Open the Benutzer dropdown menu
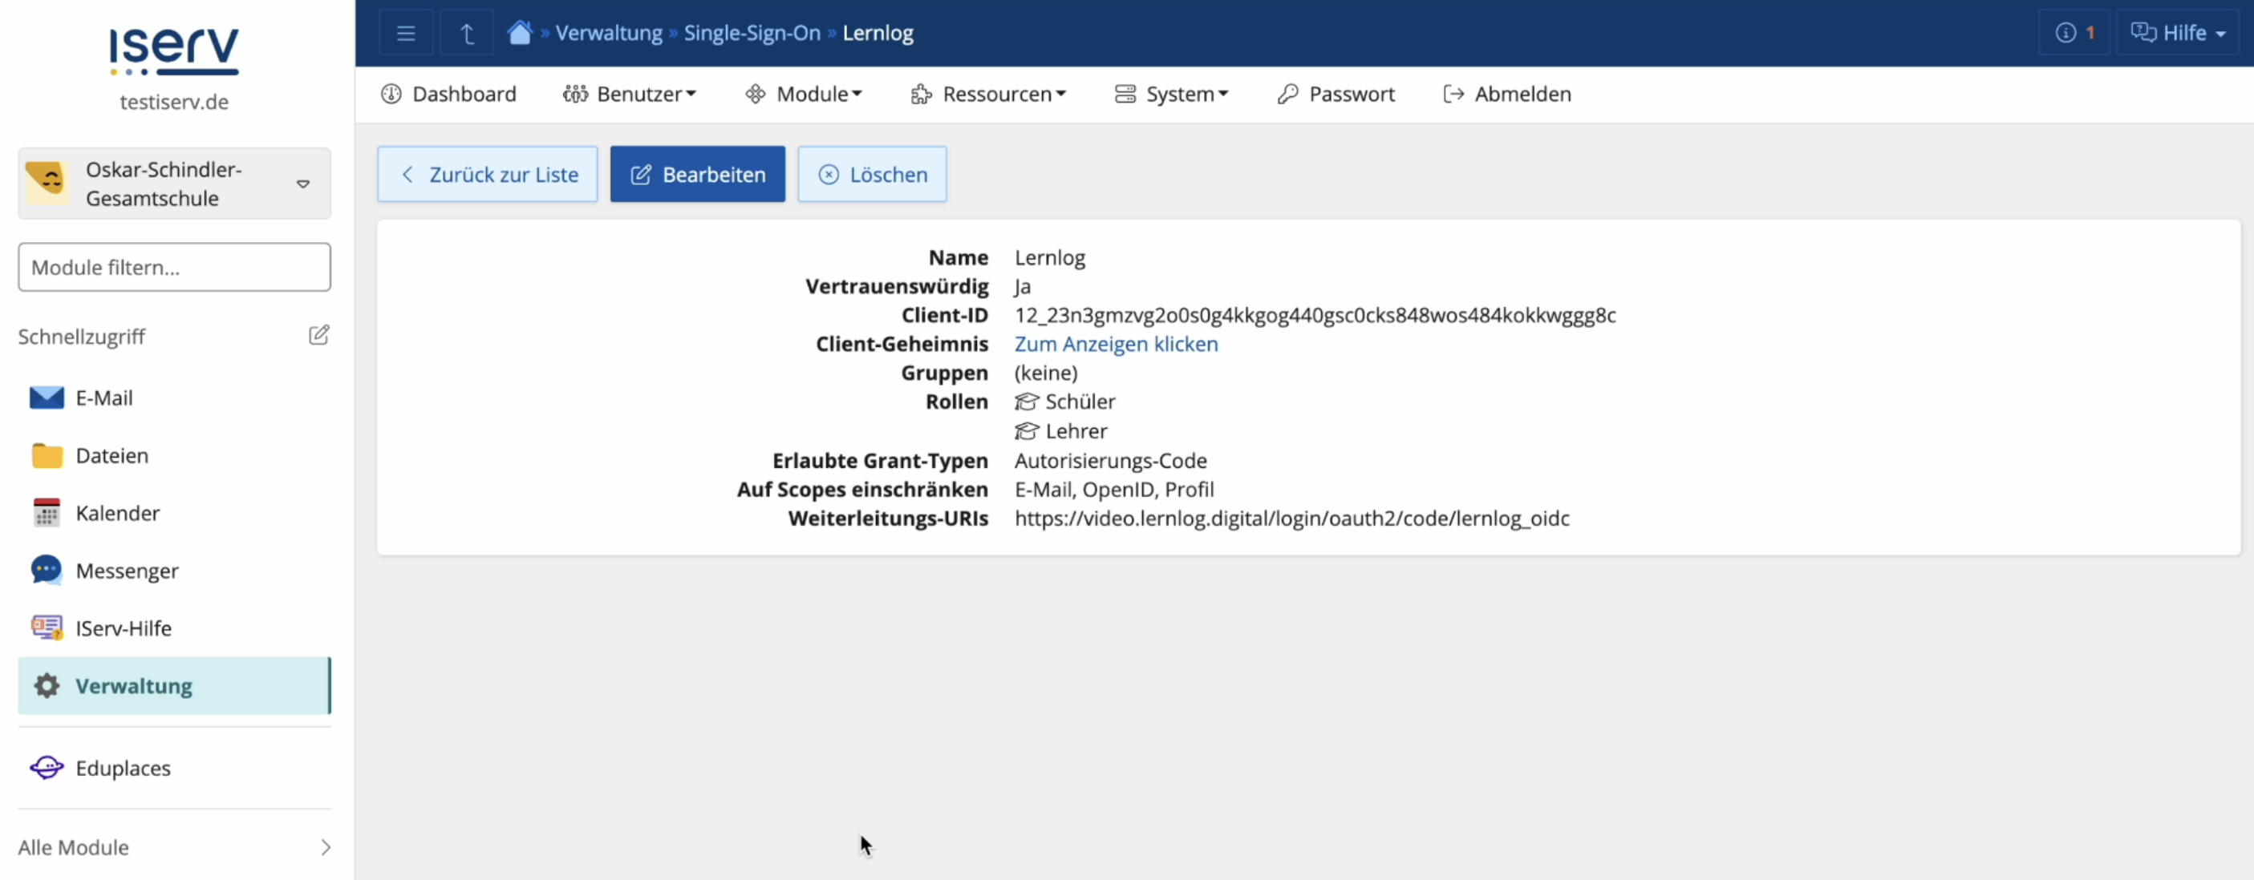 [630, 94]
